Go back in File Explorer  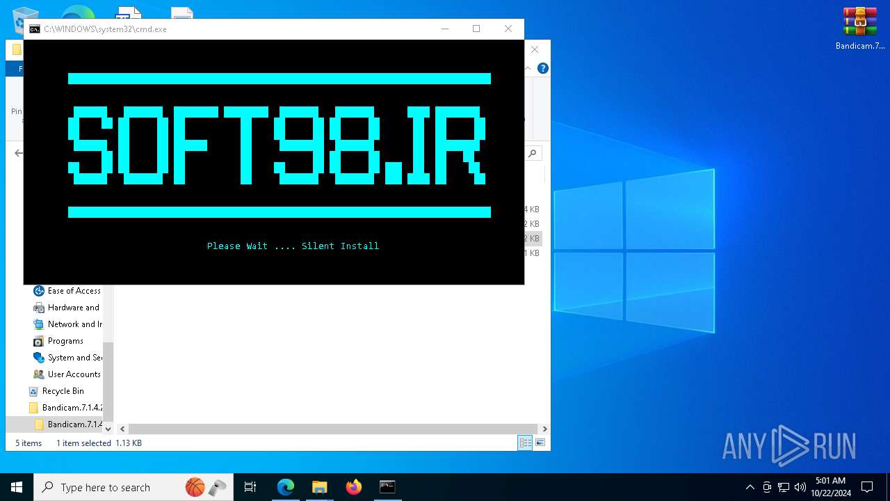tap(18, 153)
